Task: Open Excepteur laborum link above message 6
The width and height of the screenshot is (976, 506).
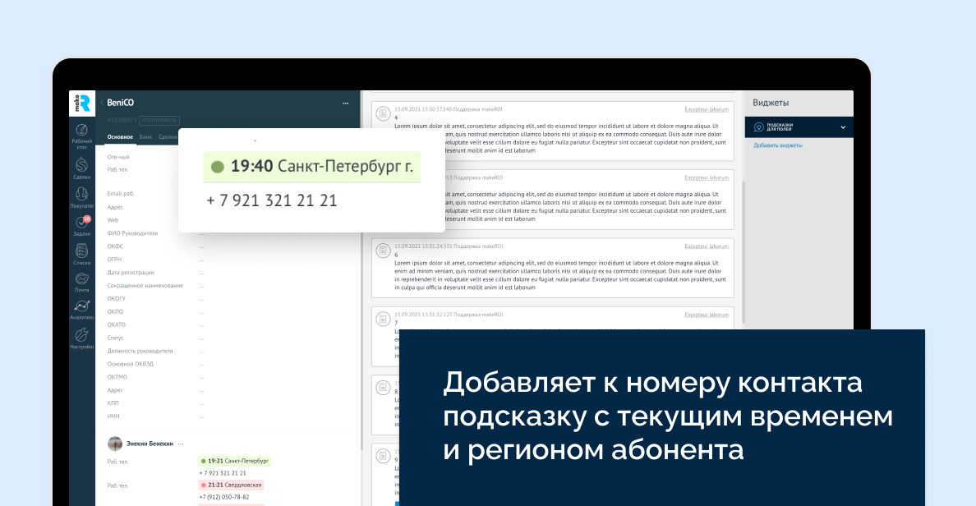Action: click(707, 178)
